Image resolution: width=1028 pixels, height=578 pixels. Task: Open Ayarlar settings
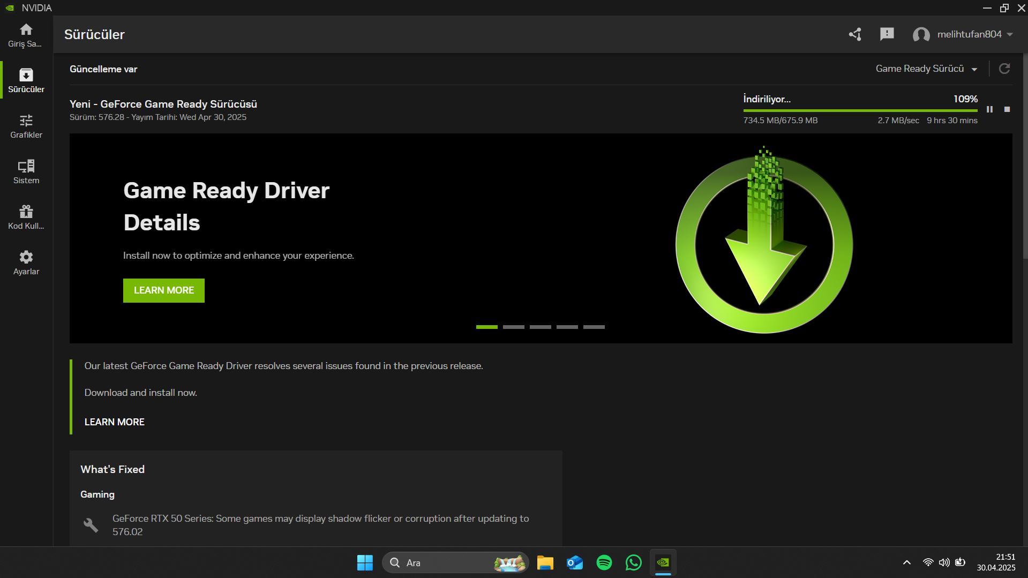[x=26, y=263]
